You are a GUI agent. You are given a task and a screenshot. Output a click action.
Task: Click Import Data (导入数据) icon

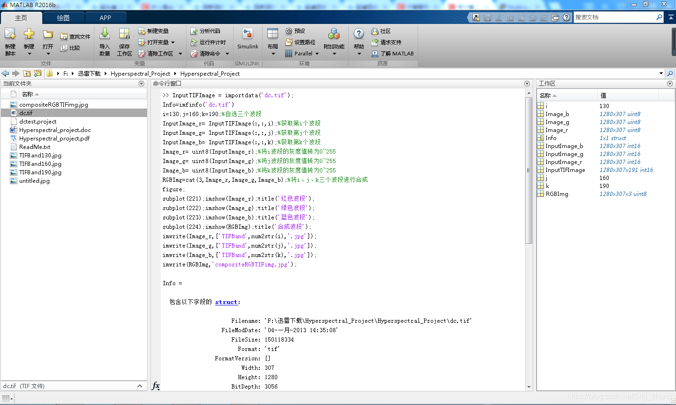105,34
